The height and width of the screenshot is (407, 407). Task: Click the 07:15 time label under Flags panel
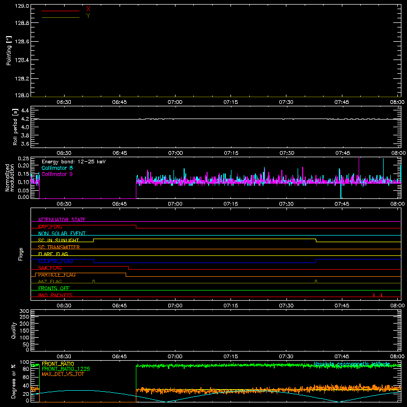[231, 306]
